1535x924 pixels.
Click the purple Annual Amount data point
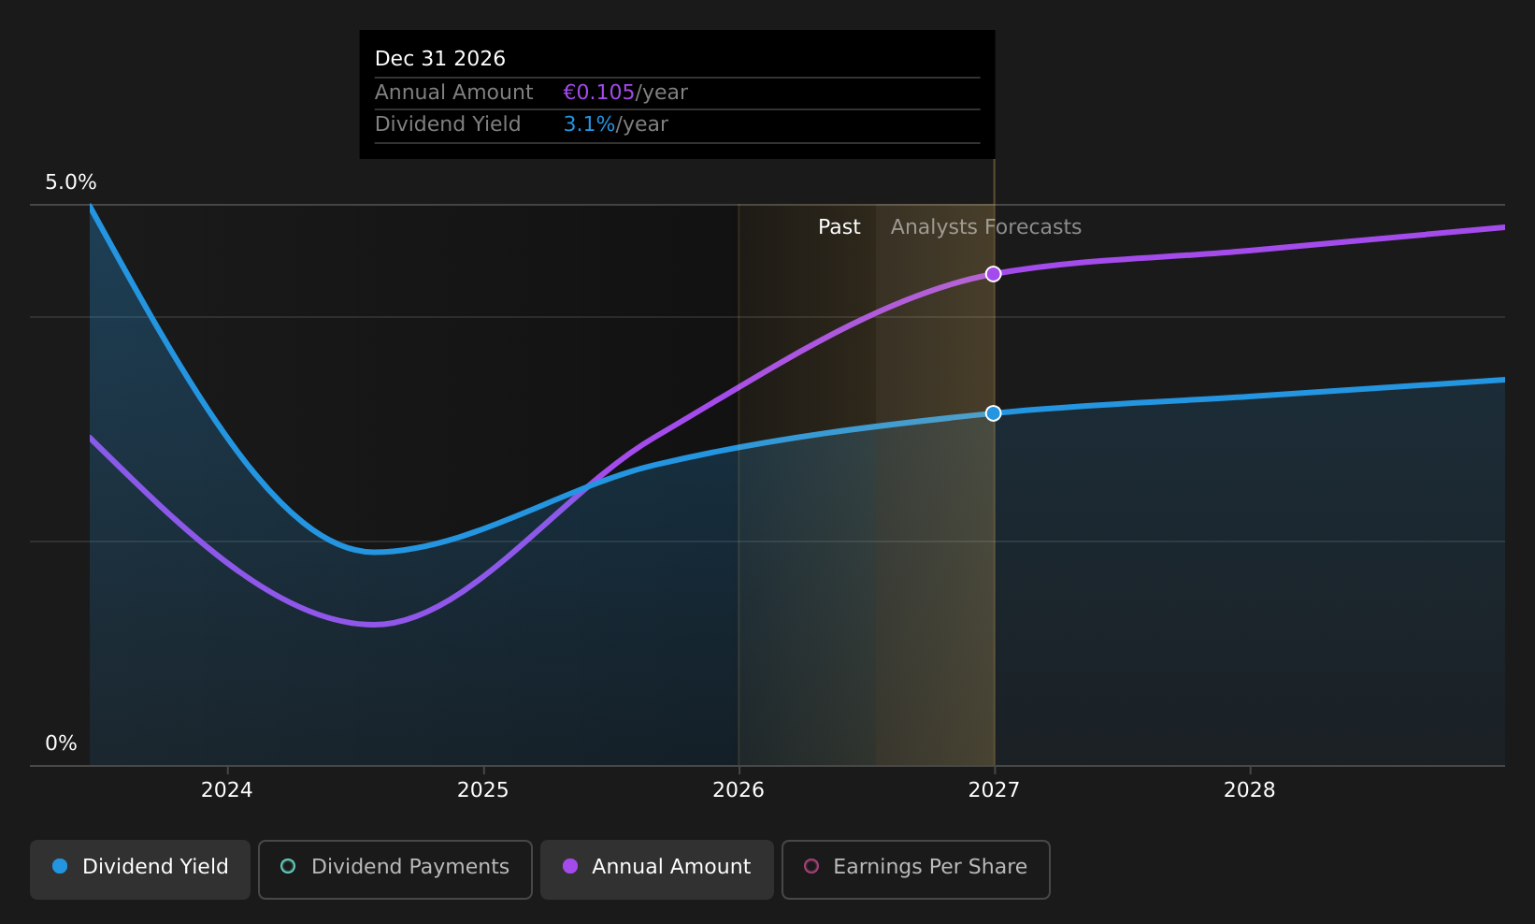(994, 274)
